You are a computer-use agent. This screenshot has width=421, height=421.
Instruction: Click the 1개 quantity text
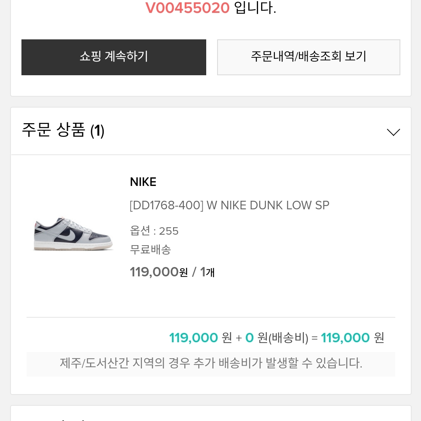tap(207, 272)
